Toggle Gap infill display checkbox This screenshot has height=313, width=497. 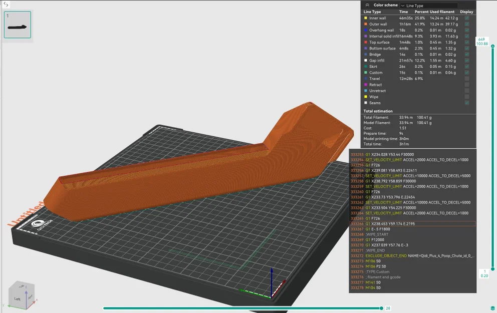point(467,61)
